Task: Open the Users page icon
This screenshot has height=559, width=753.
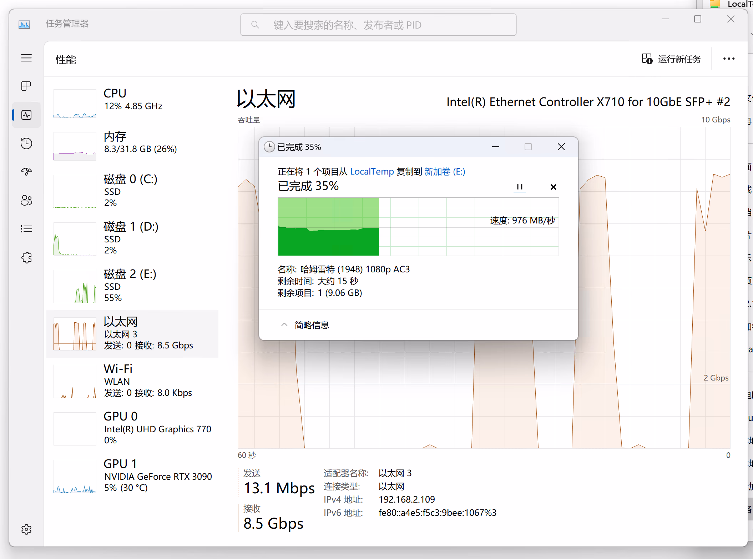Action: (26, 200)
